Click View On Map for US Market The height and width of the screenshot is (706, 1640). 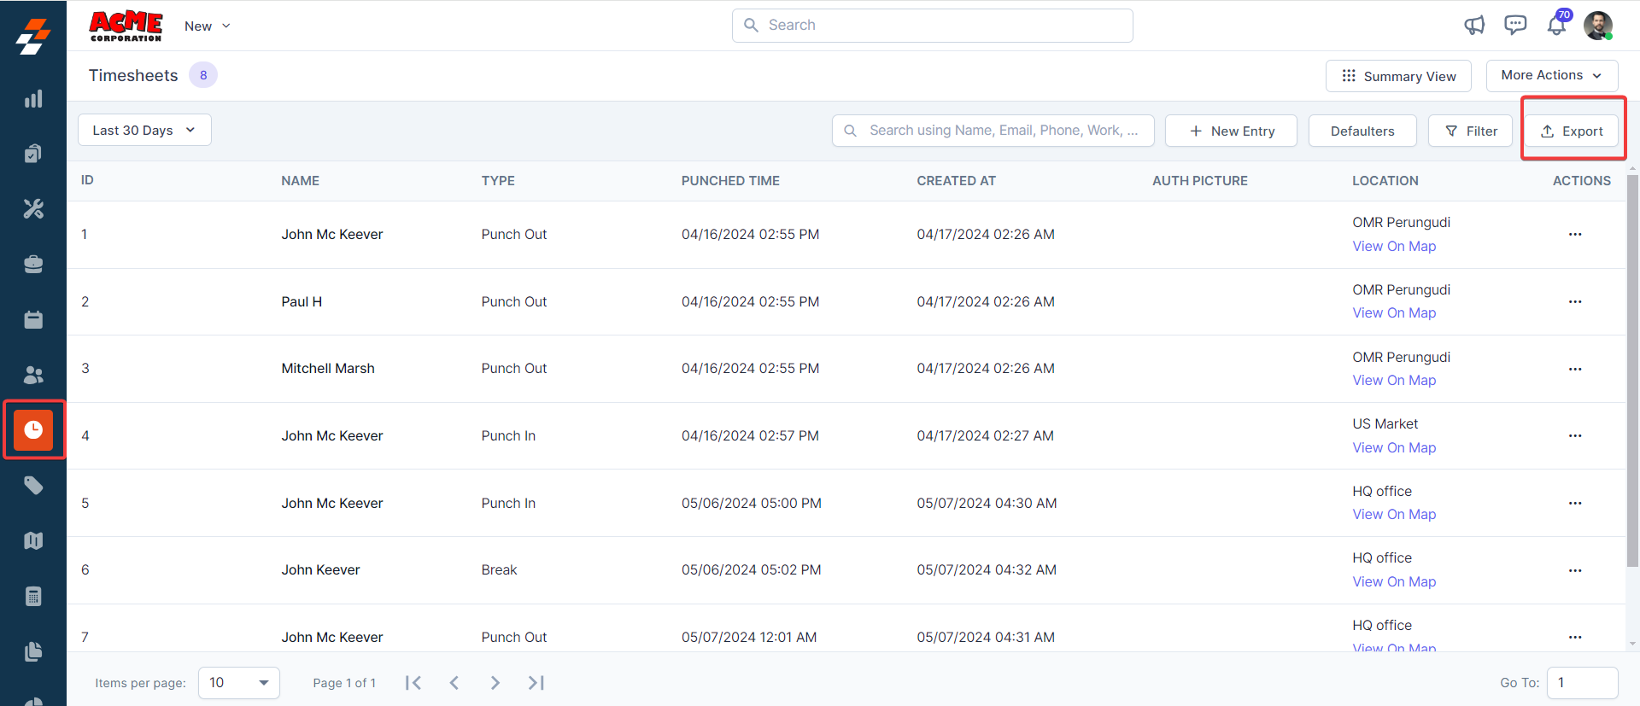[x=1394, y=447]
